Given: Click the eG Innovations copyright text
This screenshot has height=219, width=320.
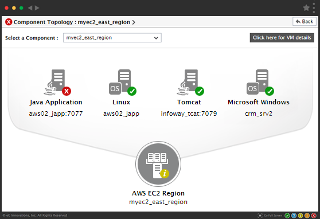Looking at the screenshot, I should (x=35, y=216).
